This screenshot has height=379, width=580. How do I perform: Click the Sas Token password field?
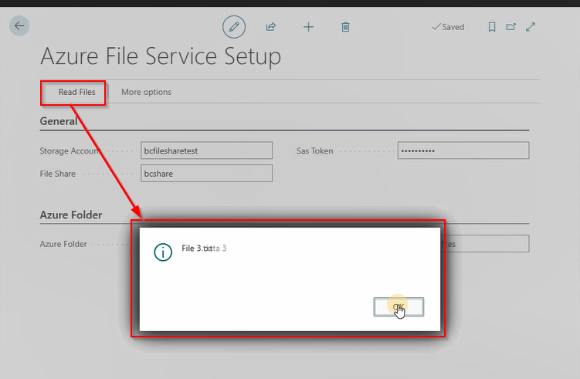point(463,151)
